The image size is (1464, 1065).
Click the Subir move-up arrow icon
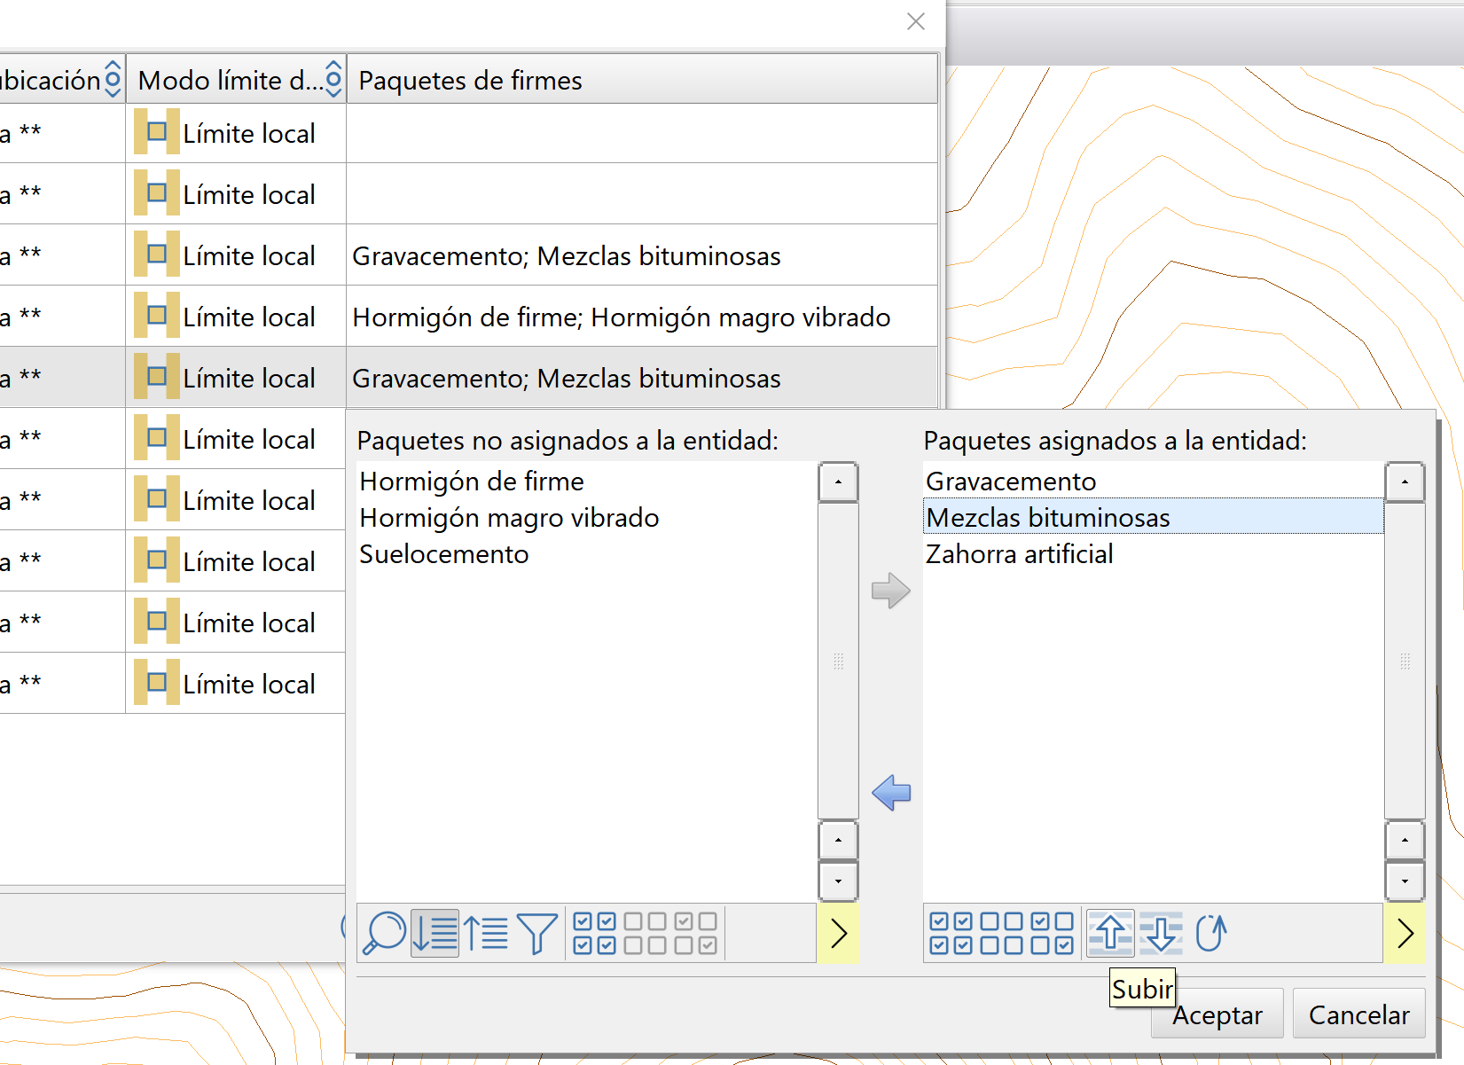[1110, 933]
